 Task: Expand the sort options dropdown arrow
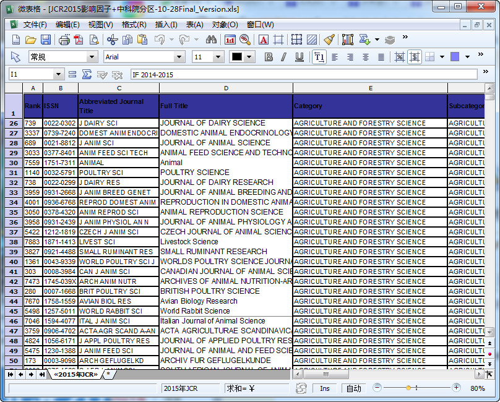(377, 40)
